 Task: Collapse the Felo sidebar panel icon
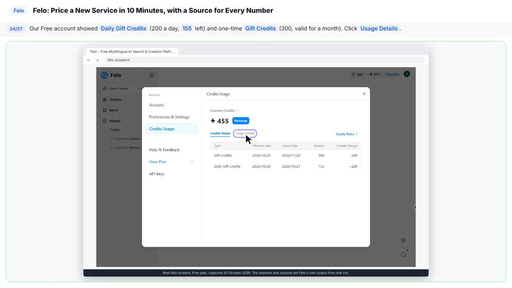[x=152, y=75]
